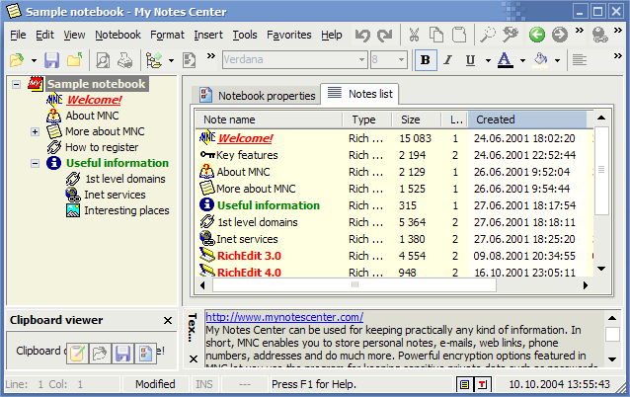The width and height of the screenshot is (630, 397).
Task: Click the Save floppy disk icon
Action: tap(50, 60)
